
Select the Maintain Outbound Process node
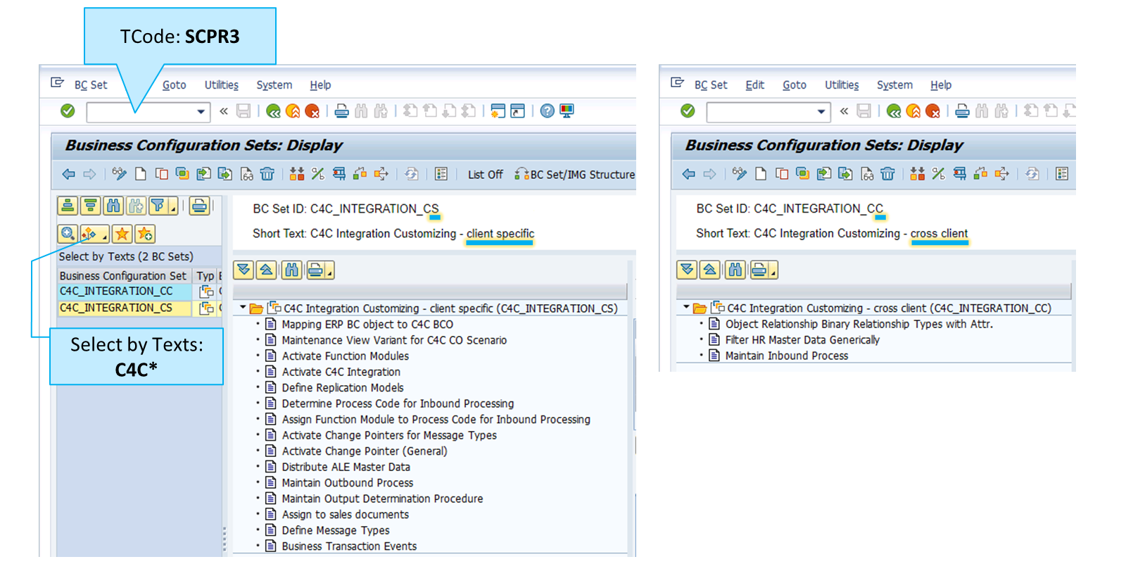tap(348, 482)
